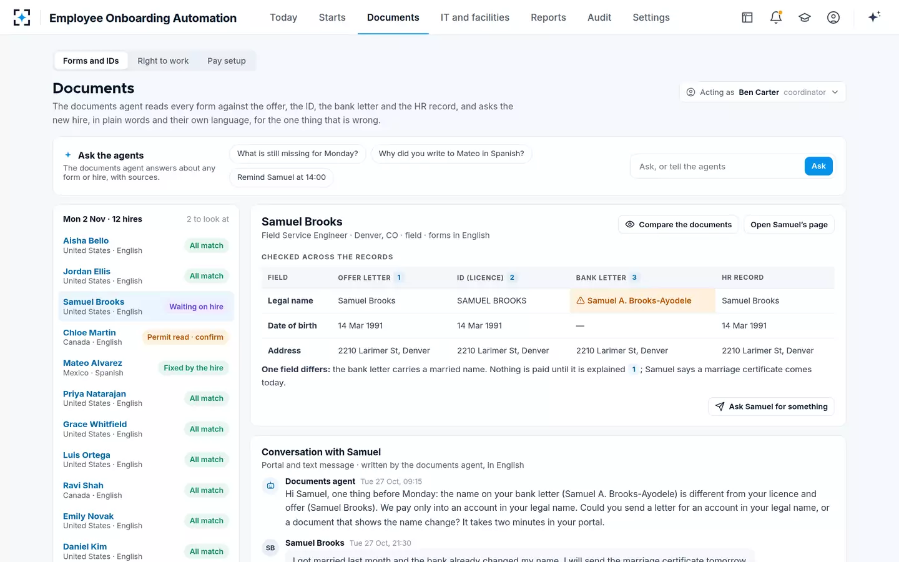Open the user account icon
This screenshot has height=562, width=899.
click(833, 17)
